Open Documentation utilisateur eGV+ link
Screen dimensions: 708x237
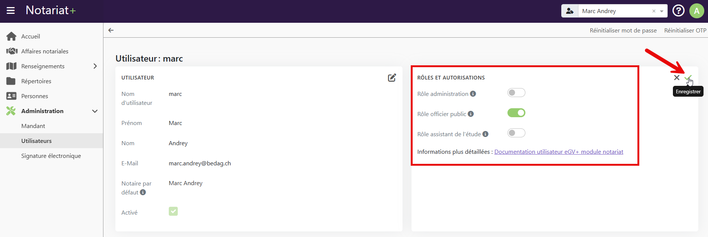coord(559,152)
